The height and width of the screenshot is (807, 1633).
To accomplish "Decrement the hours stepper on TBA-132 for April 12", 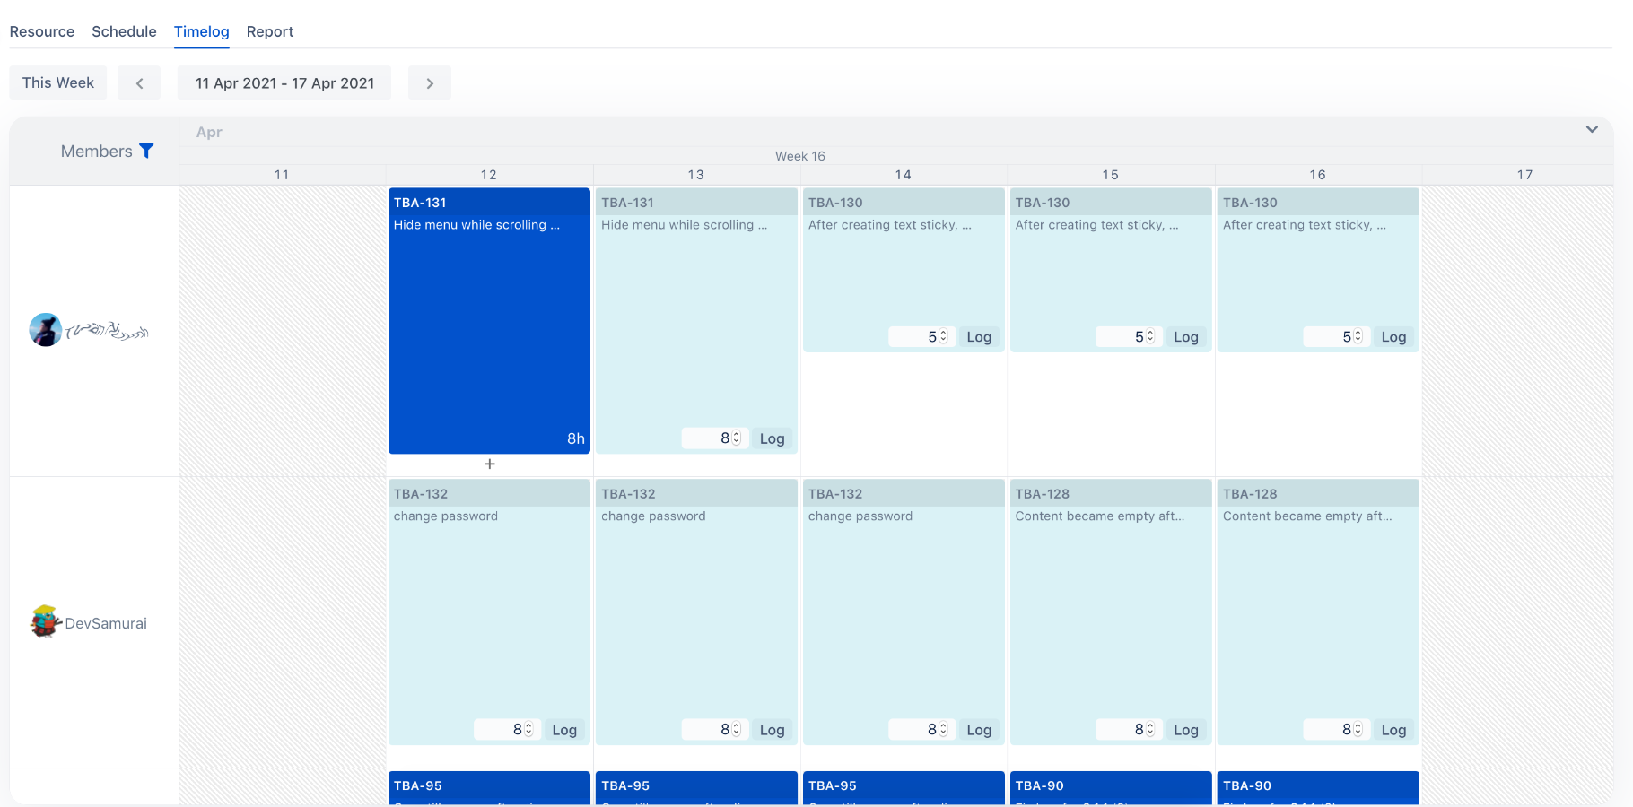I will [x=528, y=733].
